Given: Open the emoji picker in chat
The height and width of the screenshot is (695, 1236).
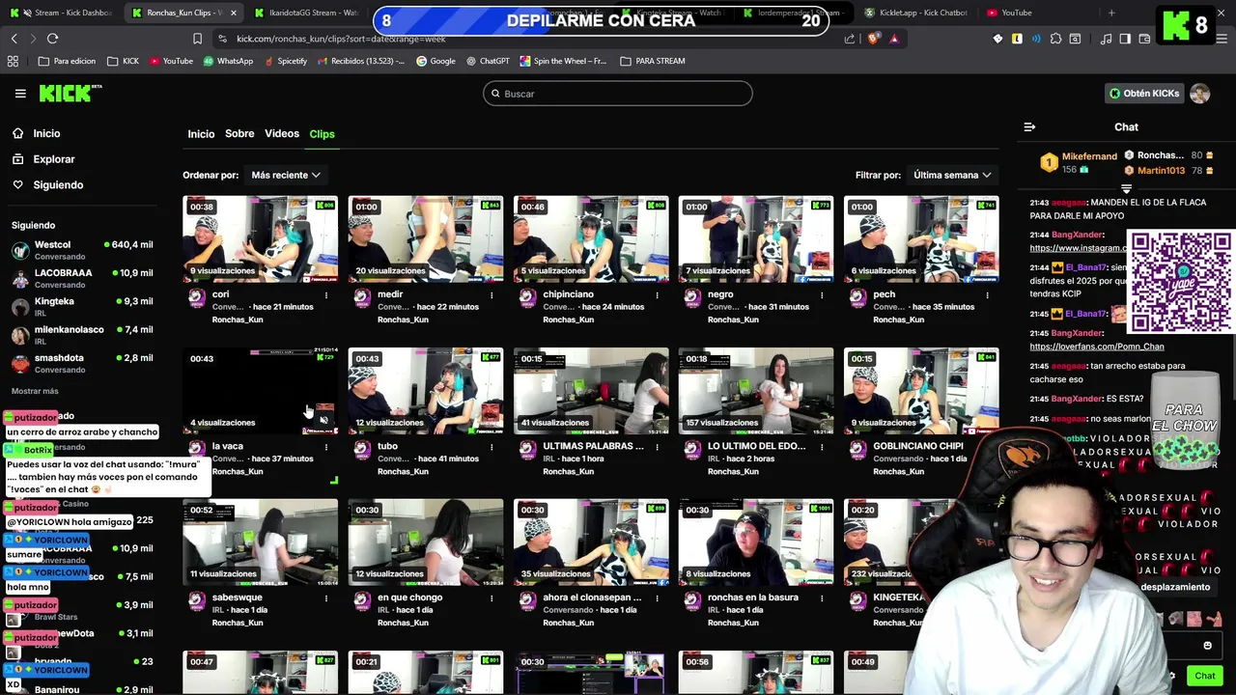Looking at the screenshot, I should click(x=1207, y=646).
